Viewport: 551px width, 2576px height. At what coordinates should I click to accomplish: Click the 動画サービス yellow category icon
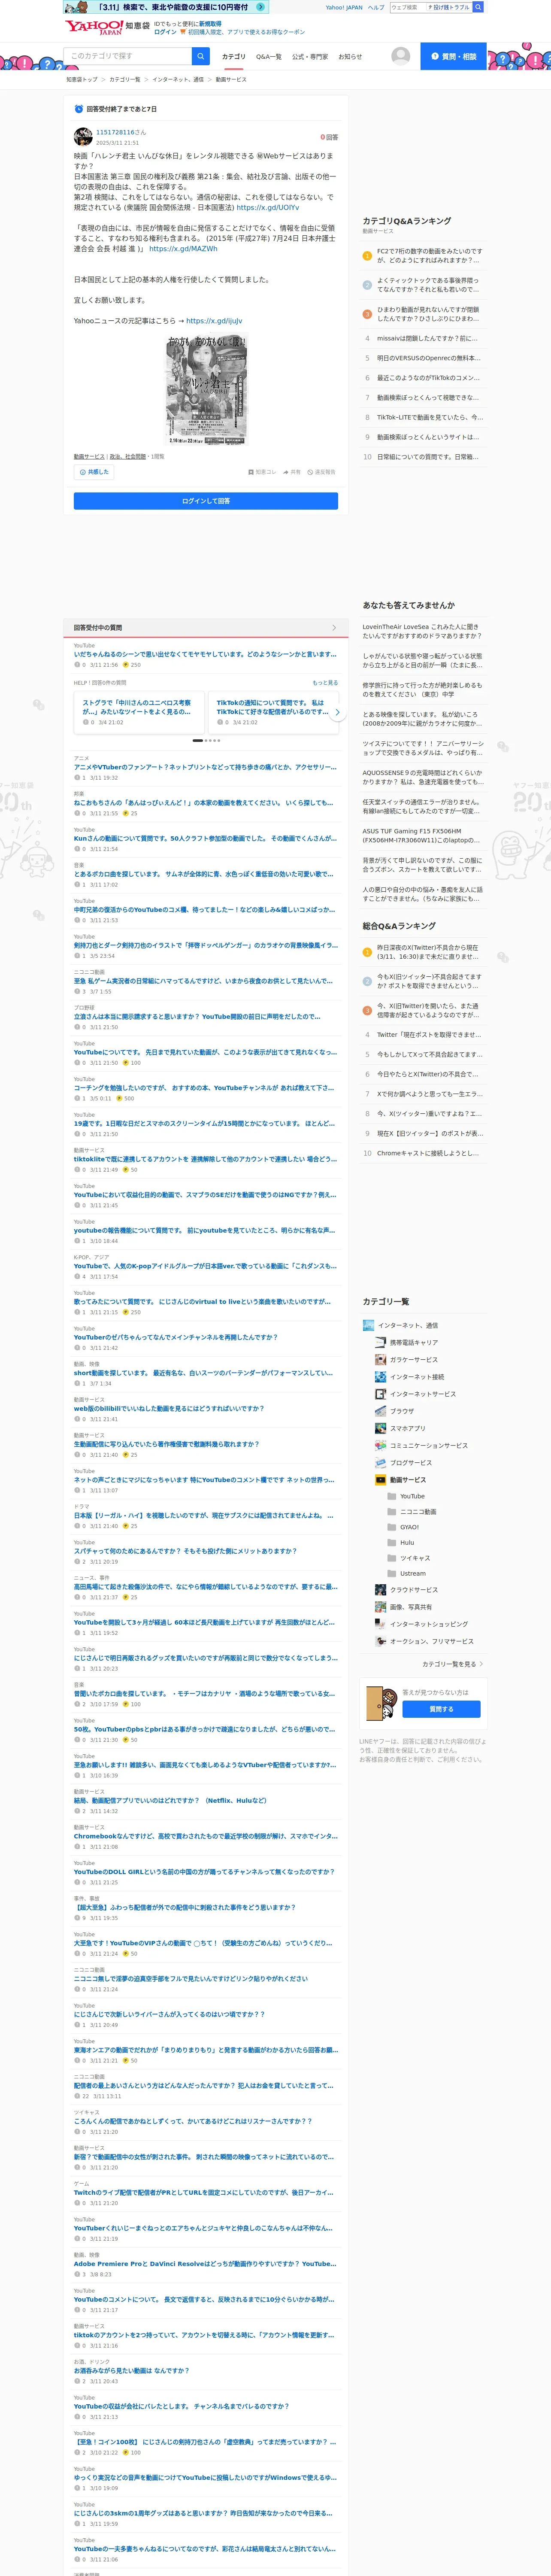point(381,1479)
